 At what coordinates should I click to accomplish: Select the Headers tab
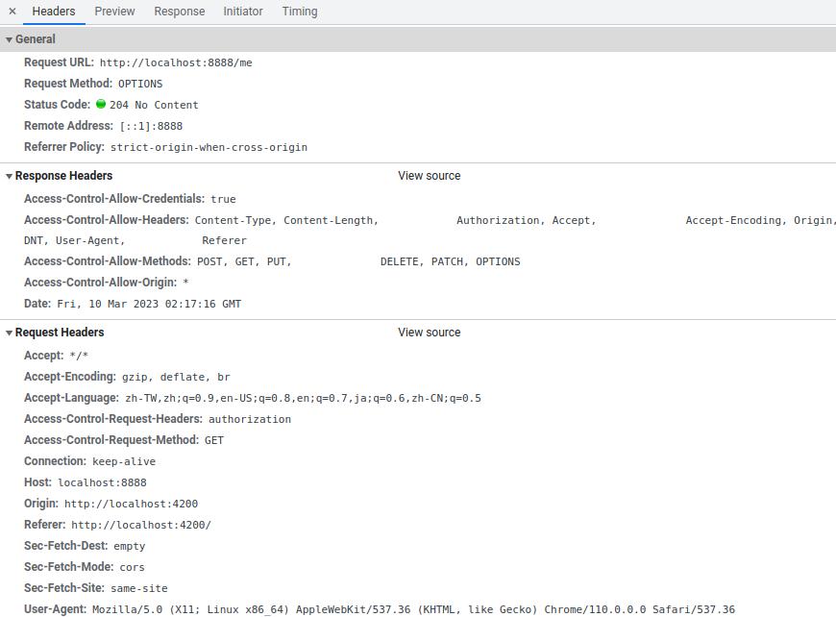point(54,12)
